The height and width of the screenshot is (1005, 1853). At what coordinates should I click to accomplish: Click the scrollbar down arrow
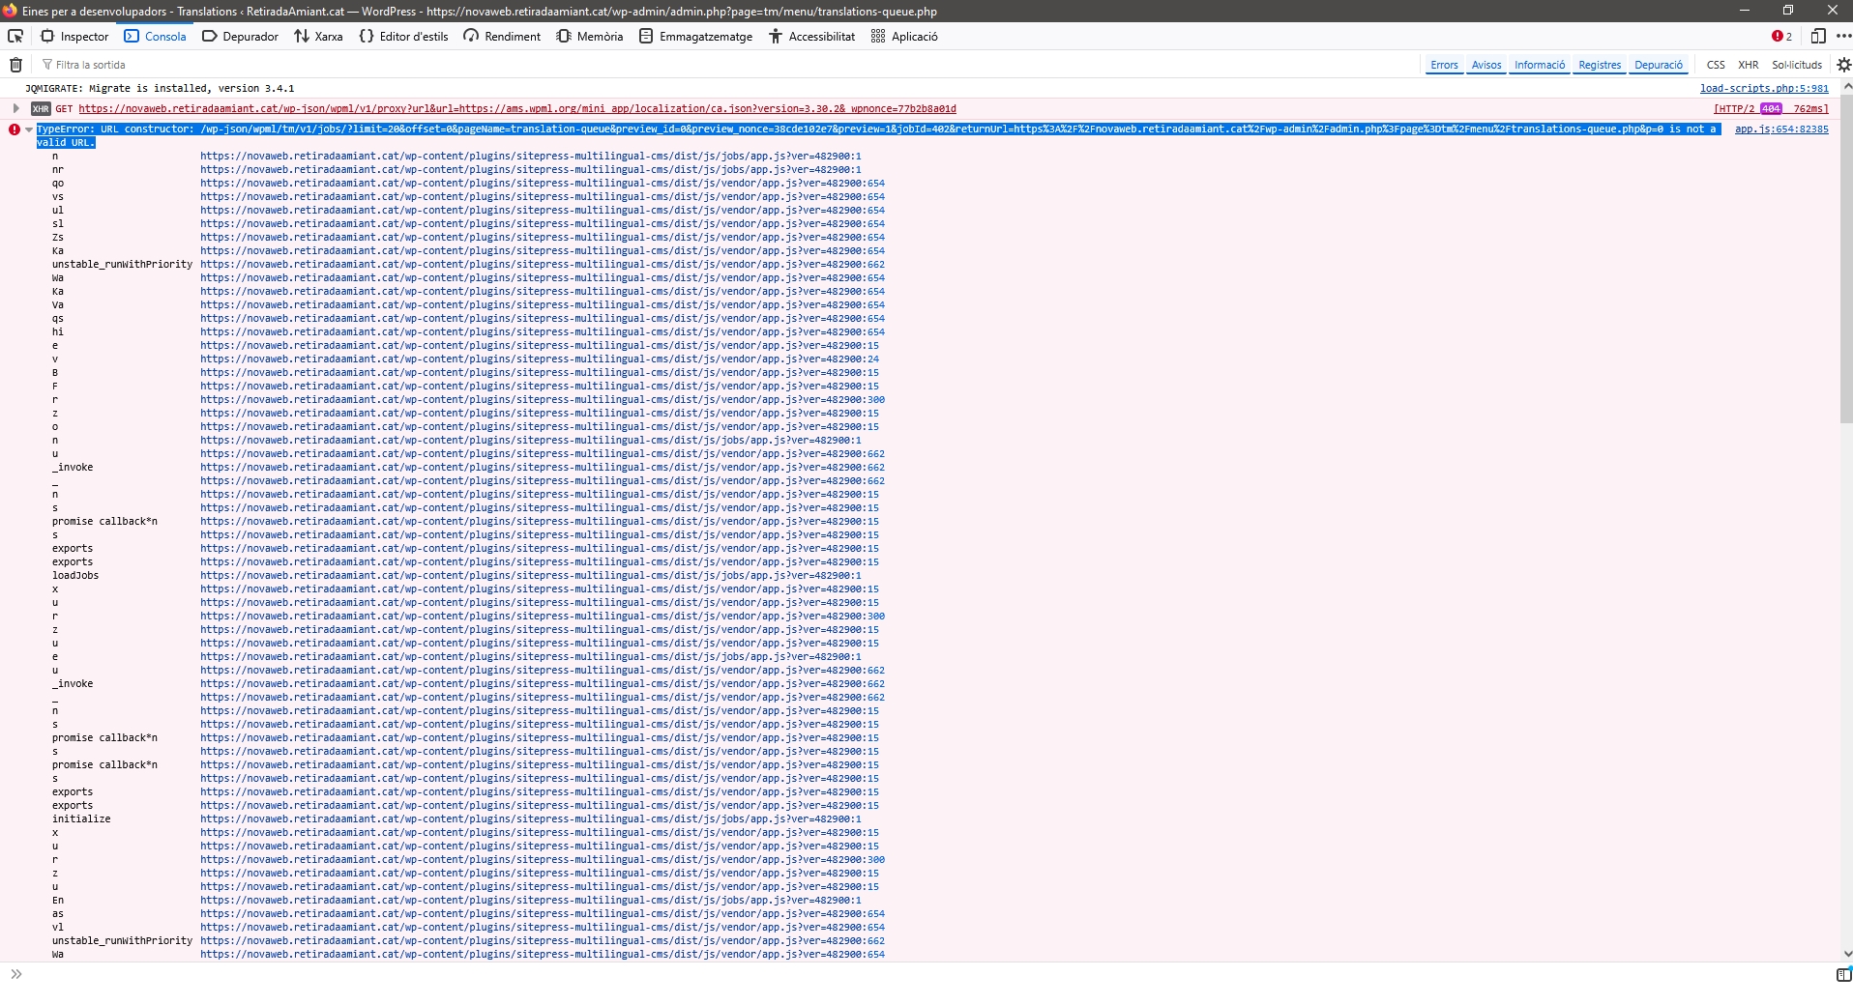[1846, 954]
